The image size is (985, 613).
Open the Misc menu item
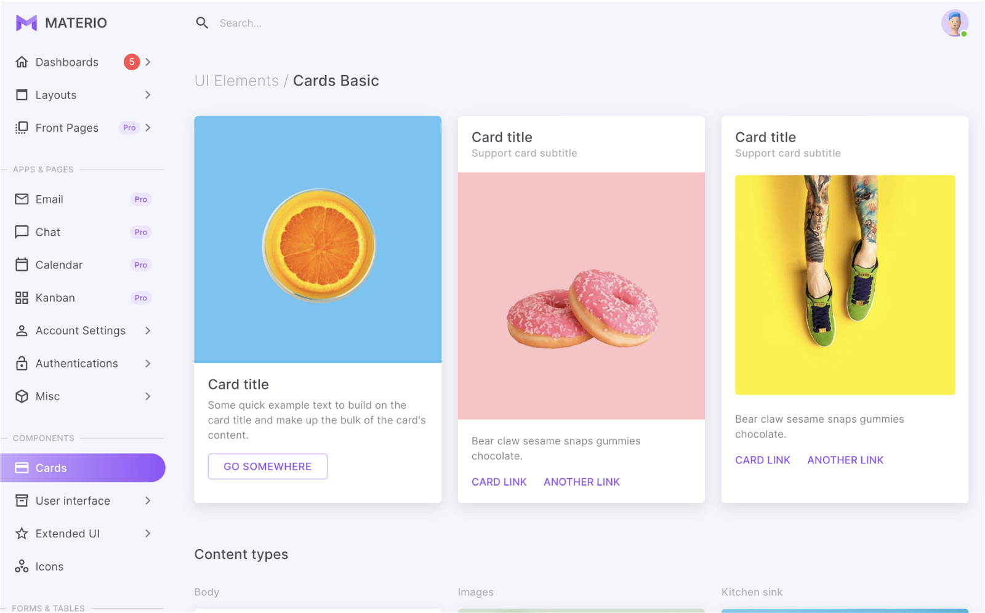pos(48,396)
